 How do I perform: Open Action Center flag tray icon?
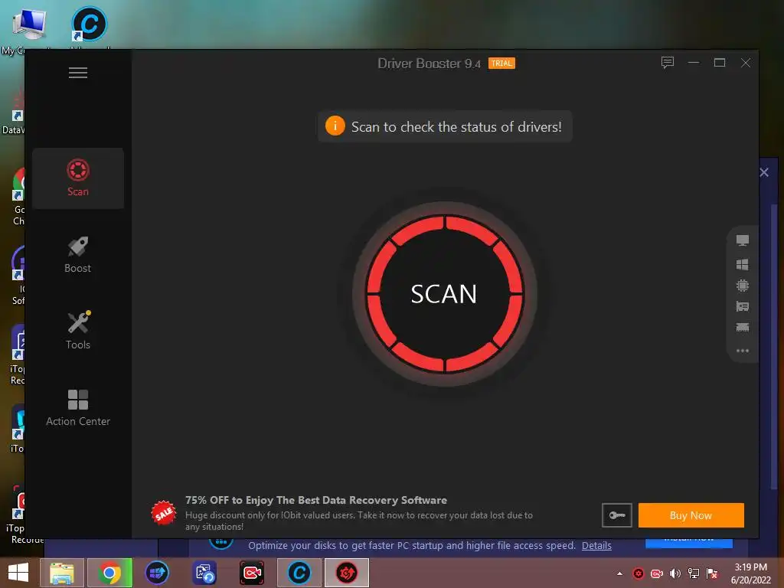pyautogui.click(x=712, y=573)
